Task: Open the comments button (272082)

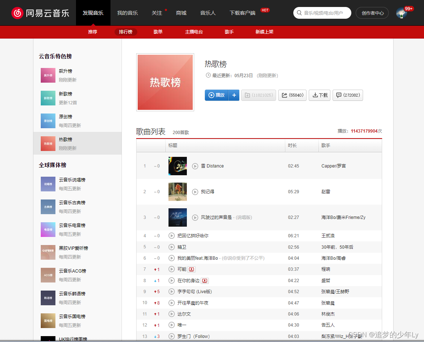Action: point(348,95)
